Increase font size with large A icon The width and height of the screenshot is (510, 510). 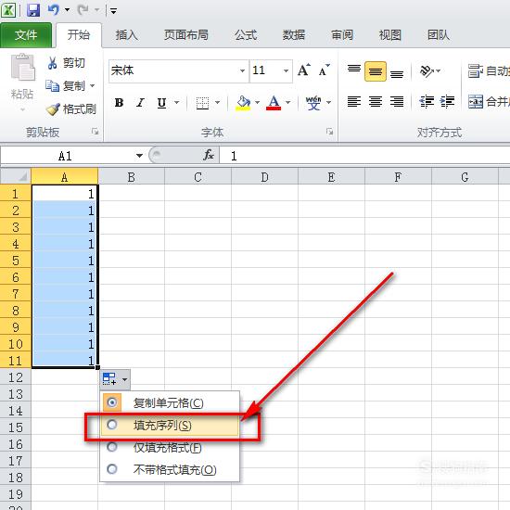(x=304, y=70)
